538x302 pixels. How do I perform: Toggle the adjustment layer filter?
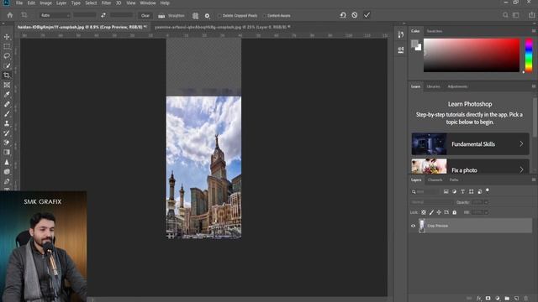pos(454,192)
